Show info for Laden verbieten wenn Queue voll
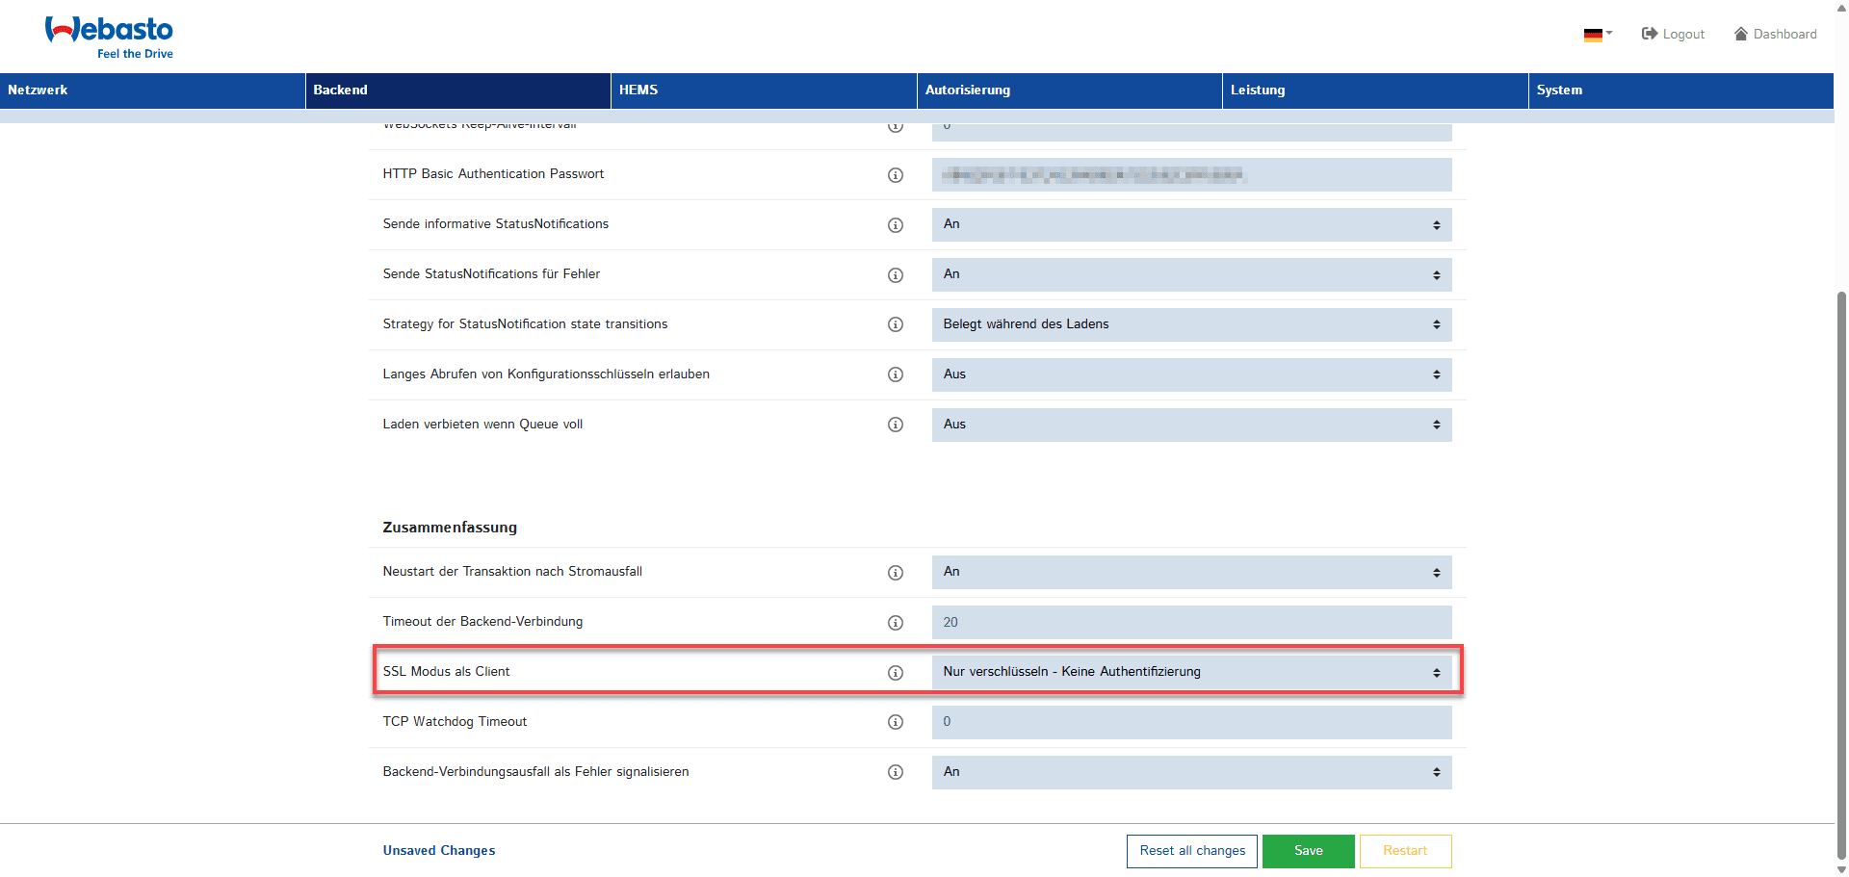 [x=896, y=426]
